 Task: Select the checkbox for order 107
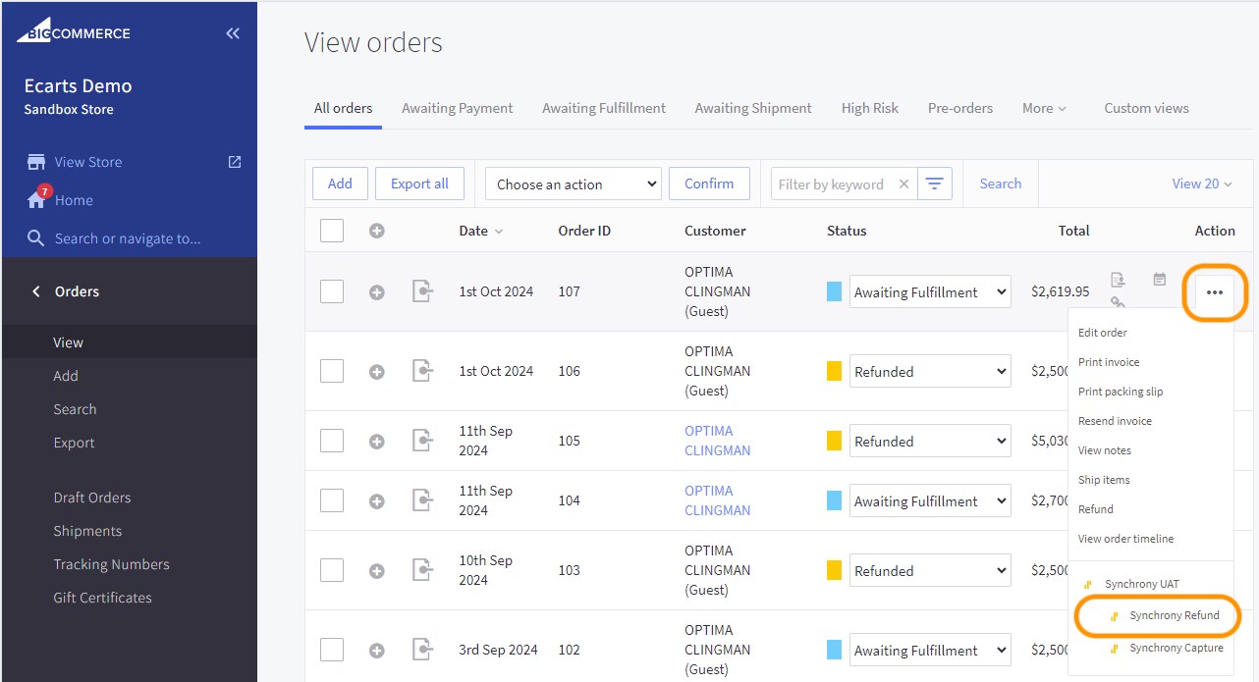pyautogui.click(x=332, y=291)
